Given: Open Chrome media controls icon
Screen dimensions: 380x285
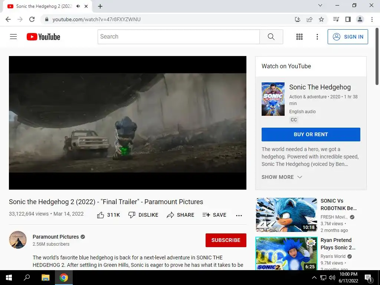Looking at the screenshot, I should (x=336, y=19).
